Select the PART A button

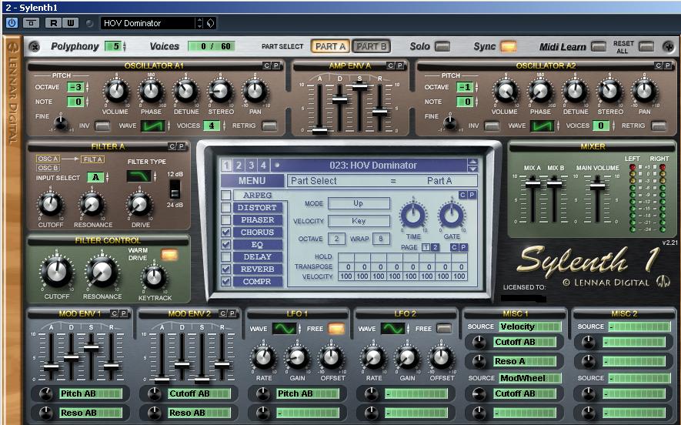330,46
